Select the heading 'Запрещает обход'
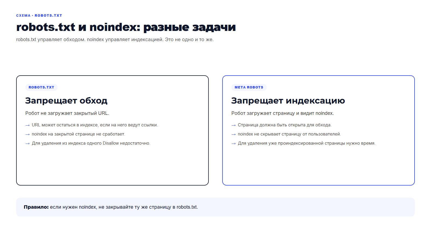The width and height of the screenshot is (431, 242). (66, 101)
